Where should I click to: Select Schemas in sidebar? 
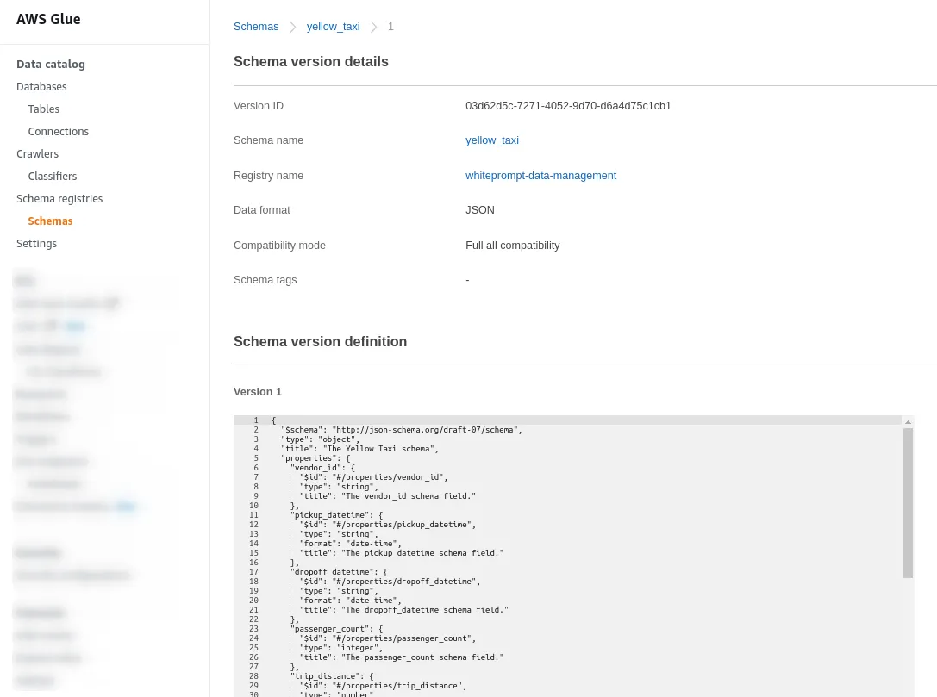tap(50, 221)
